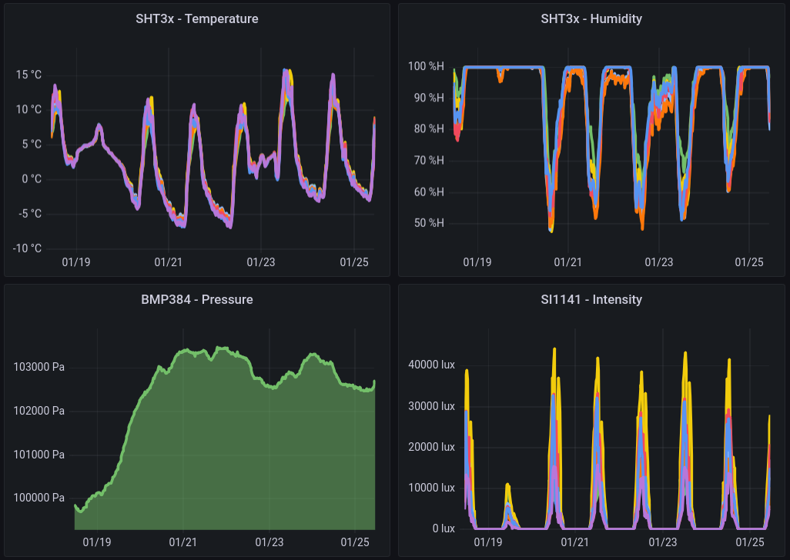790x560 pixels.
Task: Click the 01/23 date on Humidity x-axis
Action: [x=658, y=262]
